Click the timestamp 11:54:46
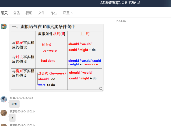Image resolution: width=171 pixels, height=127 pixels. coord(121,21)
